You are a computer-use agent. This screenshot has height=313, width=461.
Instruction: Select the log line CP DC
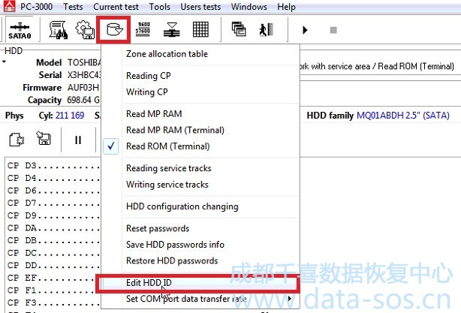coord(54,253)
